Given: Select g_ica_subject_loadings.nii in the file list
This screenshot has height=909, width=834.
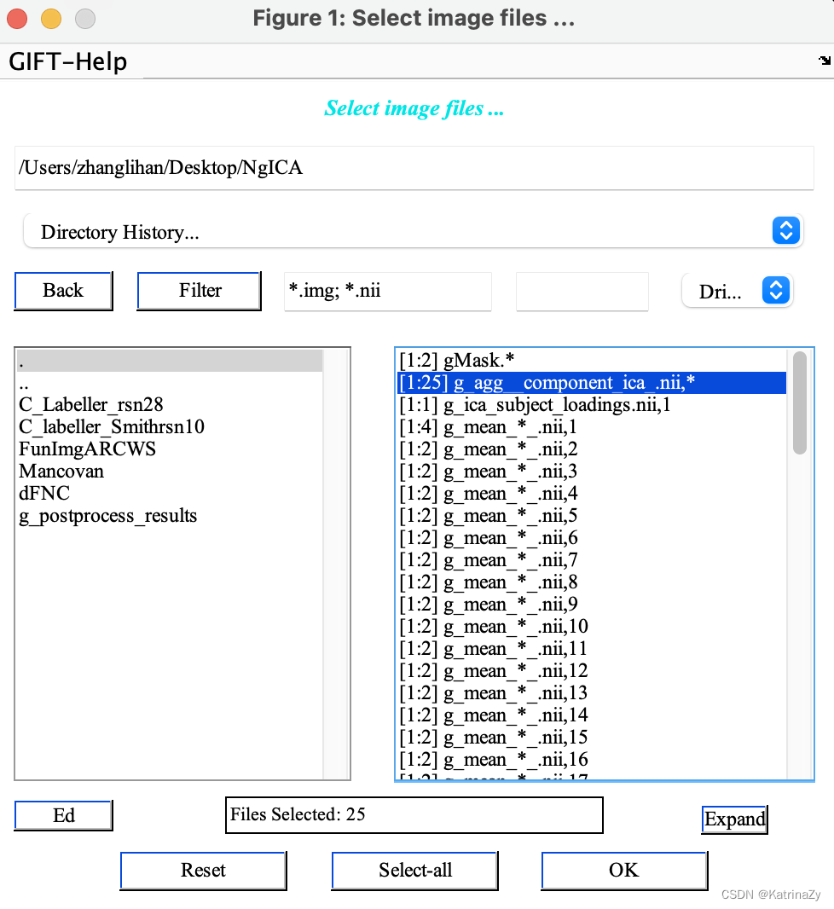Looking at the screenshot, I should pos(533,404).
